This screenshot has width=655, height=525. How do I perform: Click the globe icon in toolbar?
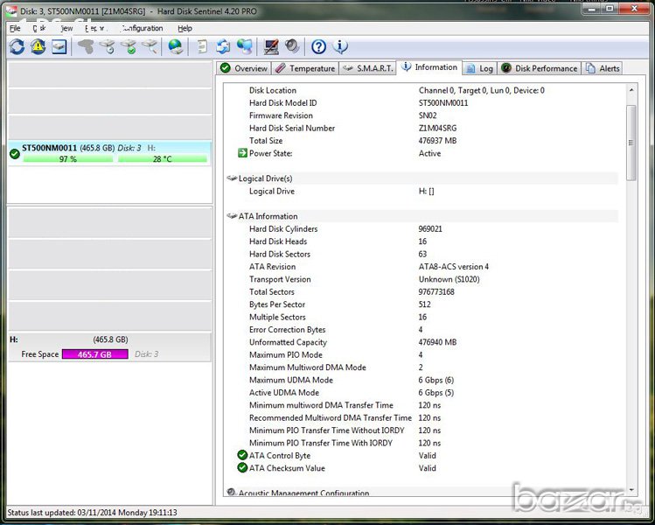tap(176, 47)
